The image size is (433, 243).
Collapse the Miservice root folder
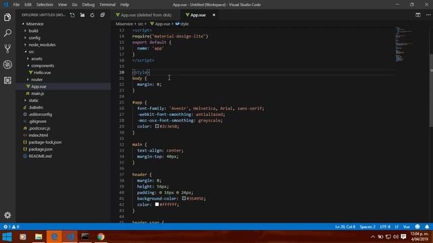[x=23, y=24]
